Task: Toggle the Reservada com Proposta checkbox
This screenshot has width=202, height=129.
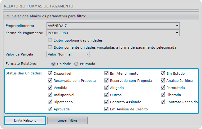Action: pos(50,81)
